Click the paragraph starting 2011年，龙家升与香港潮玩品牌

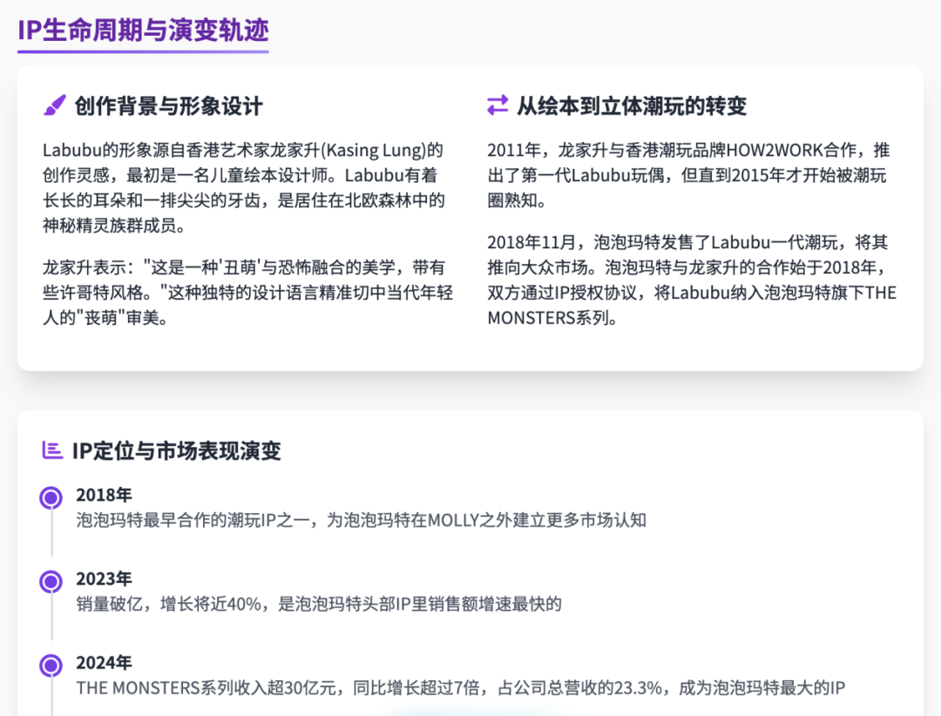(x=689, y=175)
